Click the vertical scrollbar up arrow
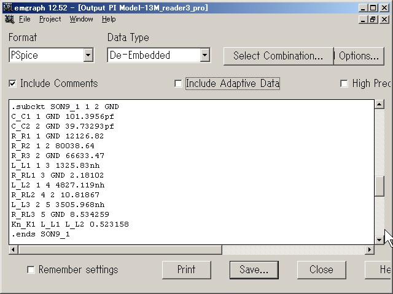 point(379,104)
